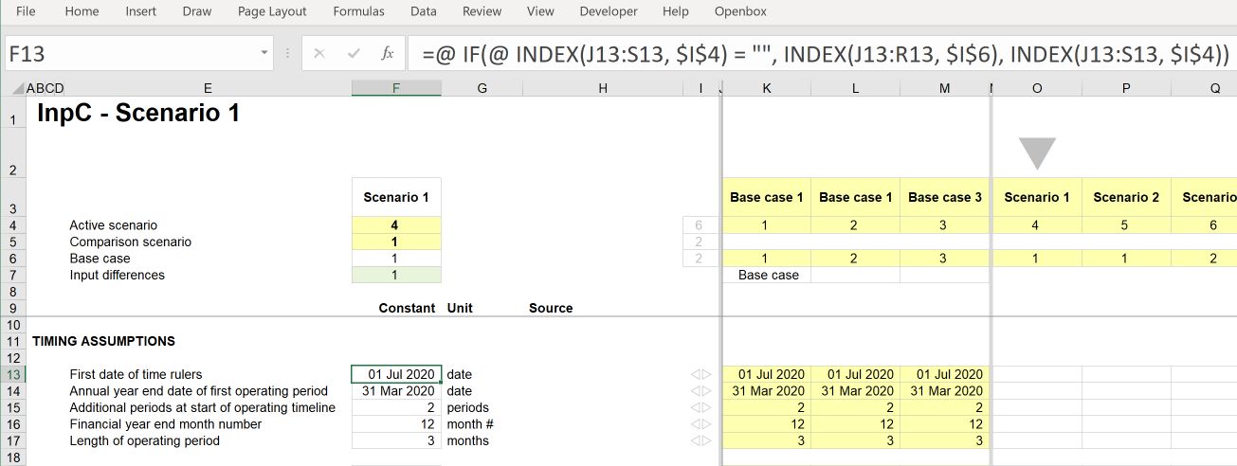Select Input differences green cell

pos(395,275)
